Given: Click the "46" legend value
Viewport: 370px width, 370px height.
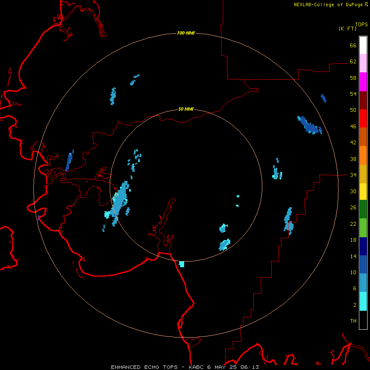Looking at the screenshot, I should point(353,127).
